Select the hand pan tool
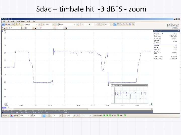The width and height of the screenshot is (181, 135). tap(118, 24)
